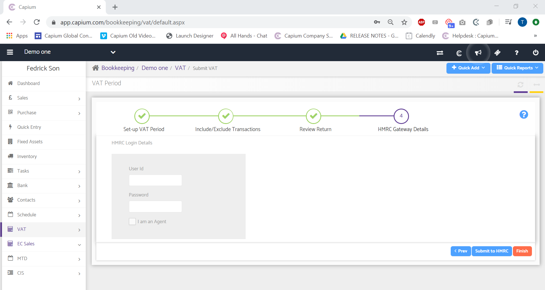Expand the Purchase submenu arrow
545x290 pixels.
pos(79,113)
